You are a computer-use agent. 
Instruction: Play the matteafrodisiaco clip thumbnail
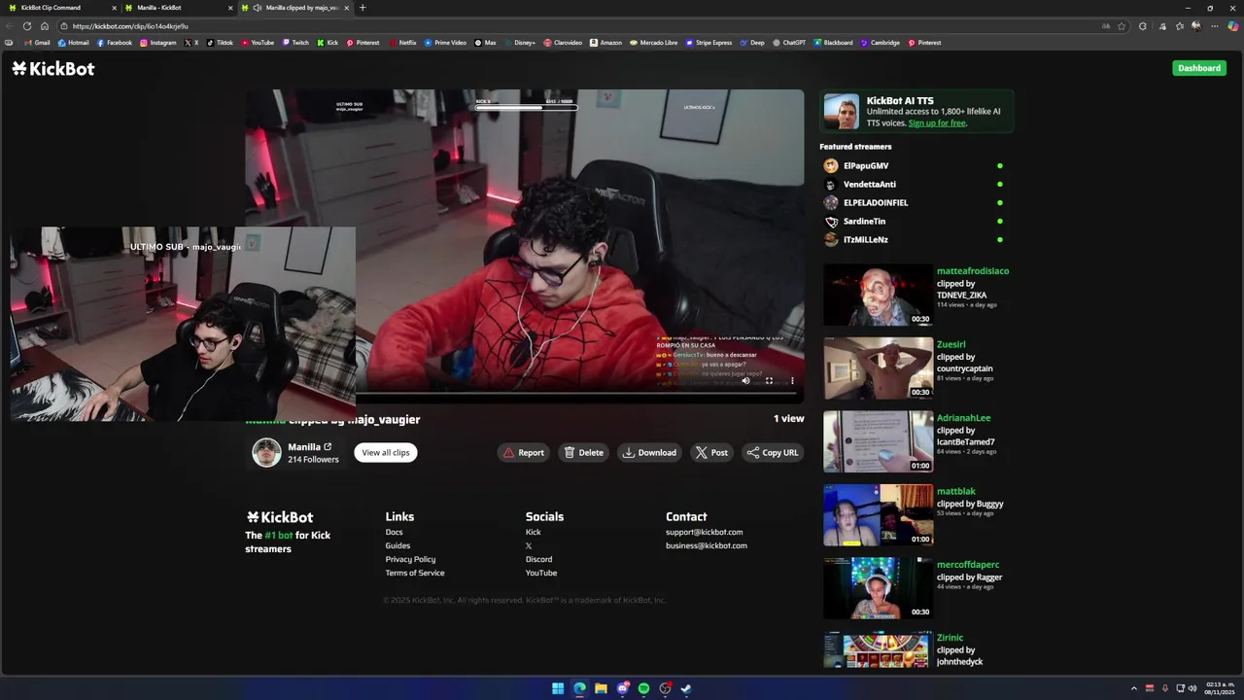[x=878, y=296]
